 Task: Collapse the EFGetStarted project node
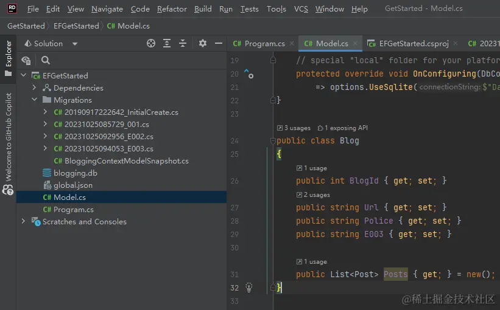click(x=23, y=75)
